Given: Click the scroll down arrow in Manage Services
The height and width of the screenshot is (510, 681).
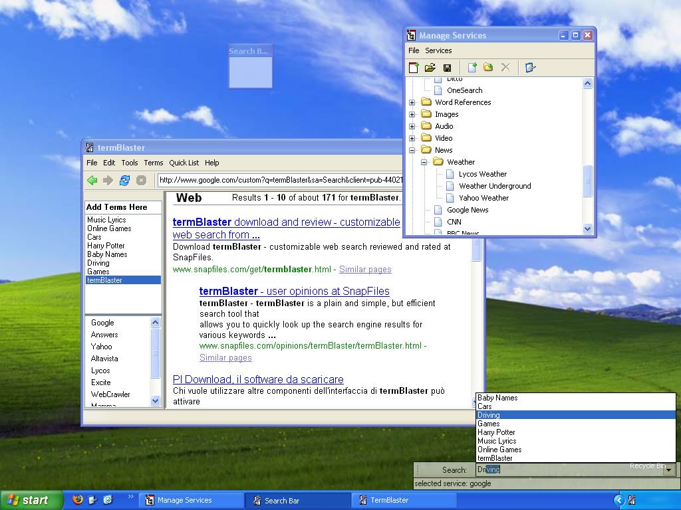Looking at the screenshot, I should pyautogui.click(x=588, y=228).
